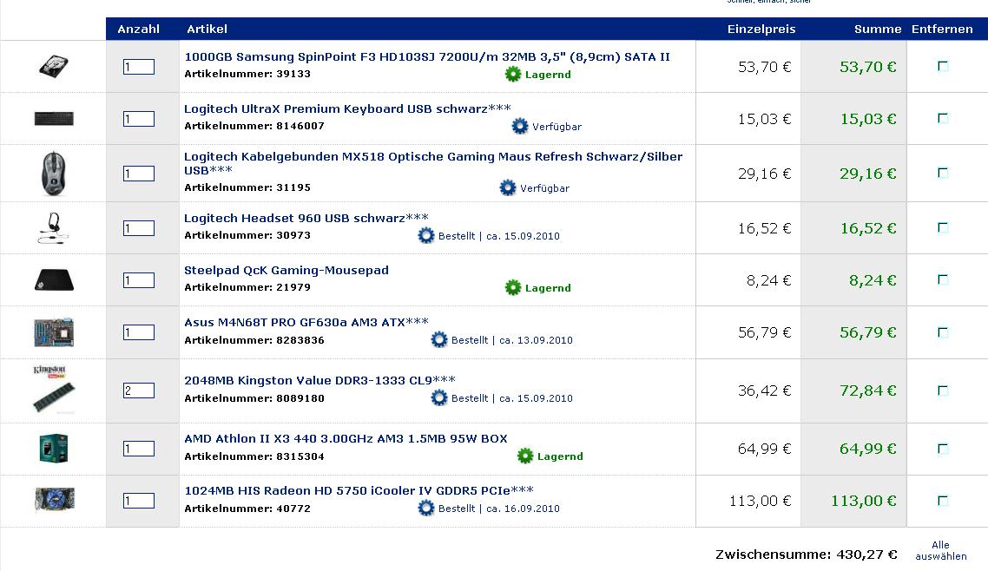Click the Kingston RAM product image
Image resolution: width=988 pixels, height=571 pixels.
pos(54,389)
